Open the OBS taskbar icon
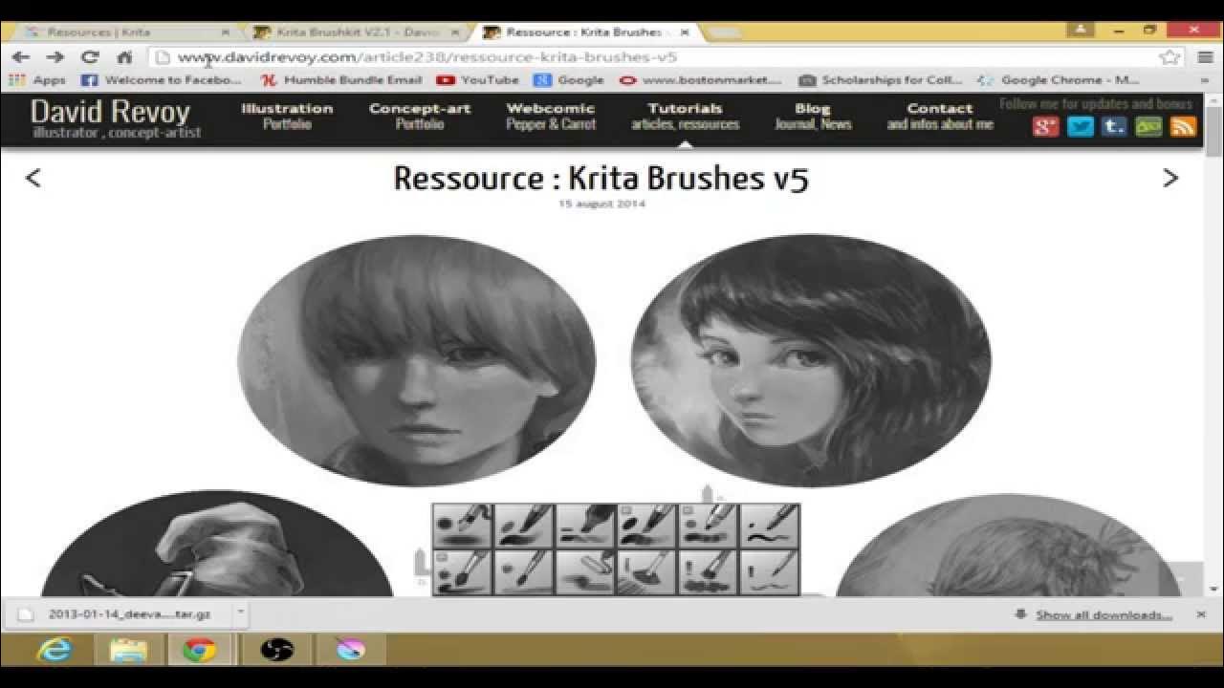This screenshot has width=1224, height=688. pos(278,650)
